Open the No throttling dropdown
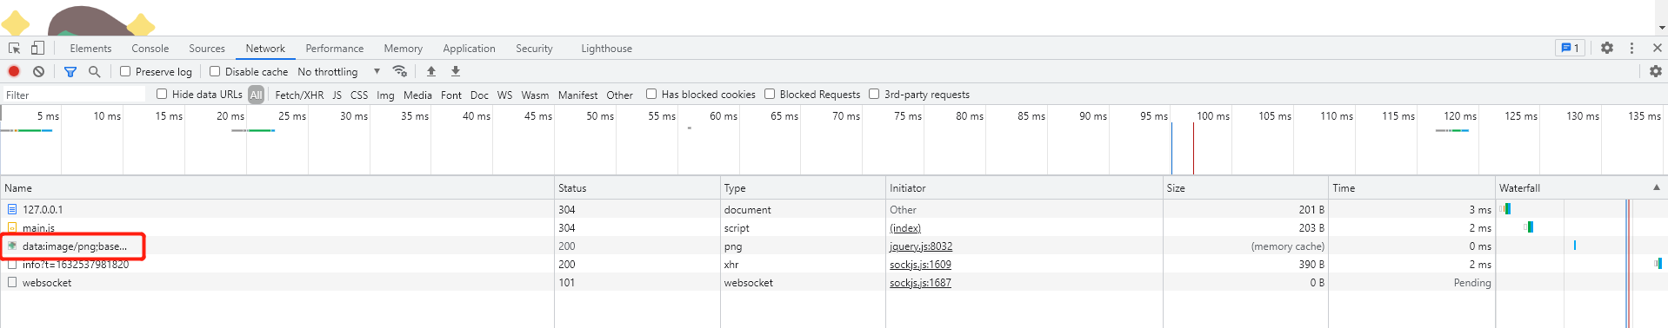Screen dimensions: 1668x328 tap(339, 71)
